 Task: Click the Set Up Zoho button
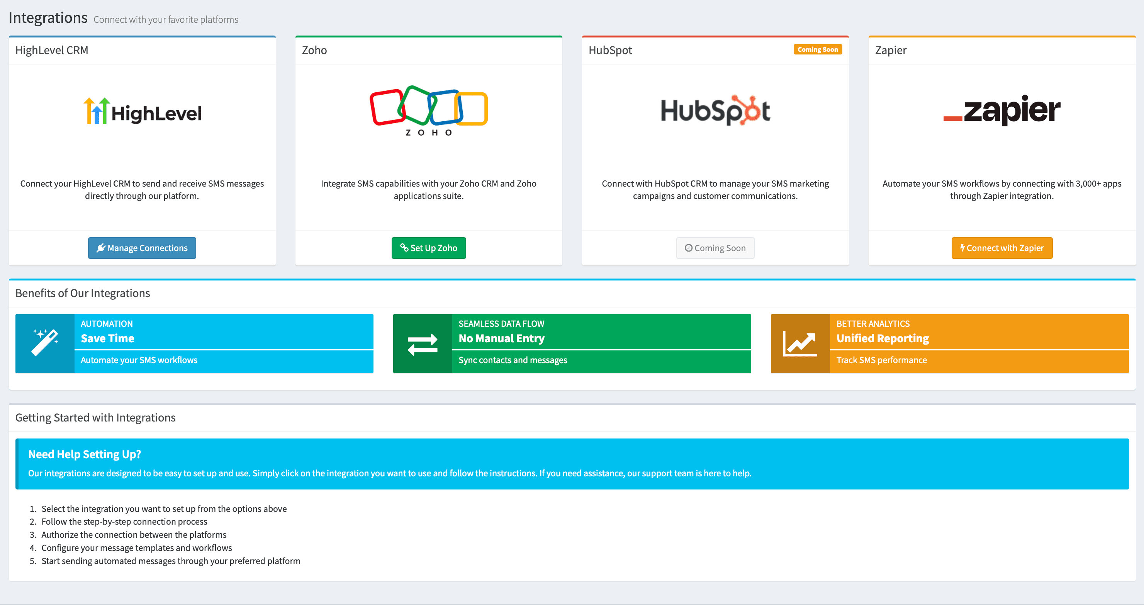click(429, 248)
